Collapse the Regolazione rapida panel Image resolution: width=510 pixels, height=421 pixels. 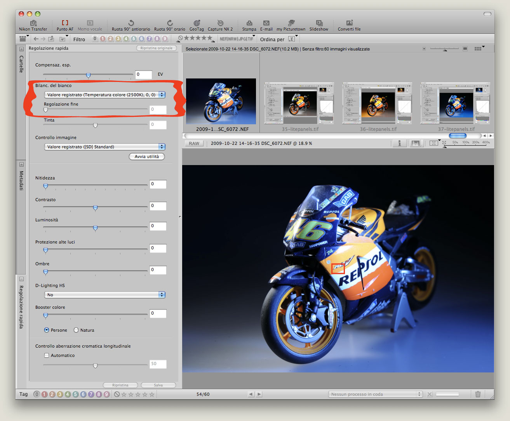21,279
